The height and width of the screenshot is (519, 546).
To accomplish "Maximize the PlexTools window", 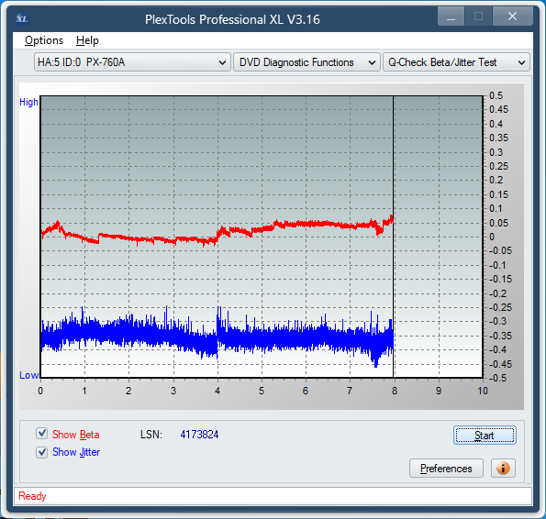I will [478, 17].
